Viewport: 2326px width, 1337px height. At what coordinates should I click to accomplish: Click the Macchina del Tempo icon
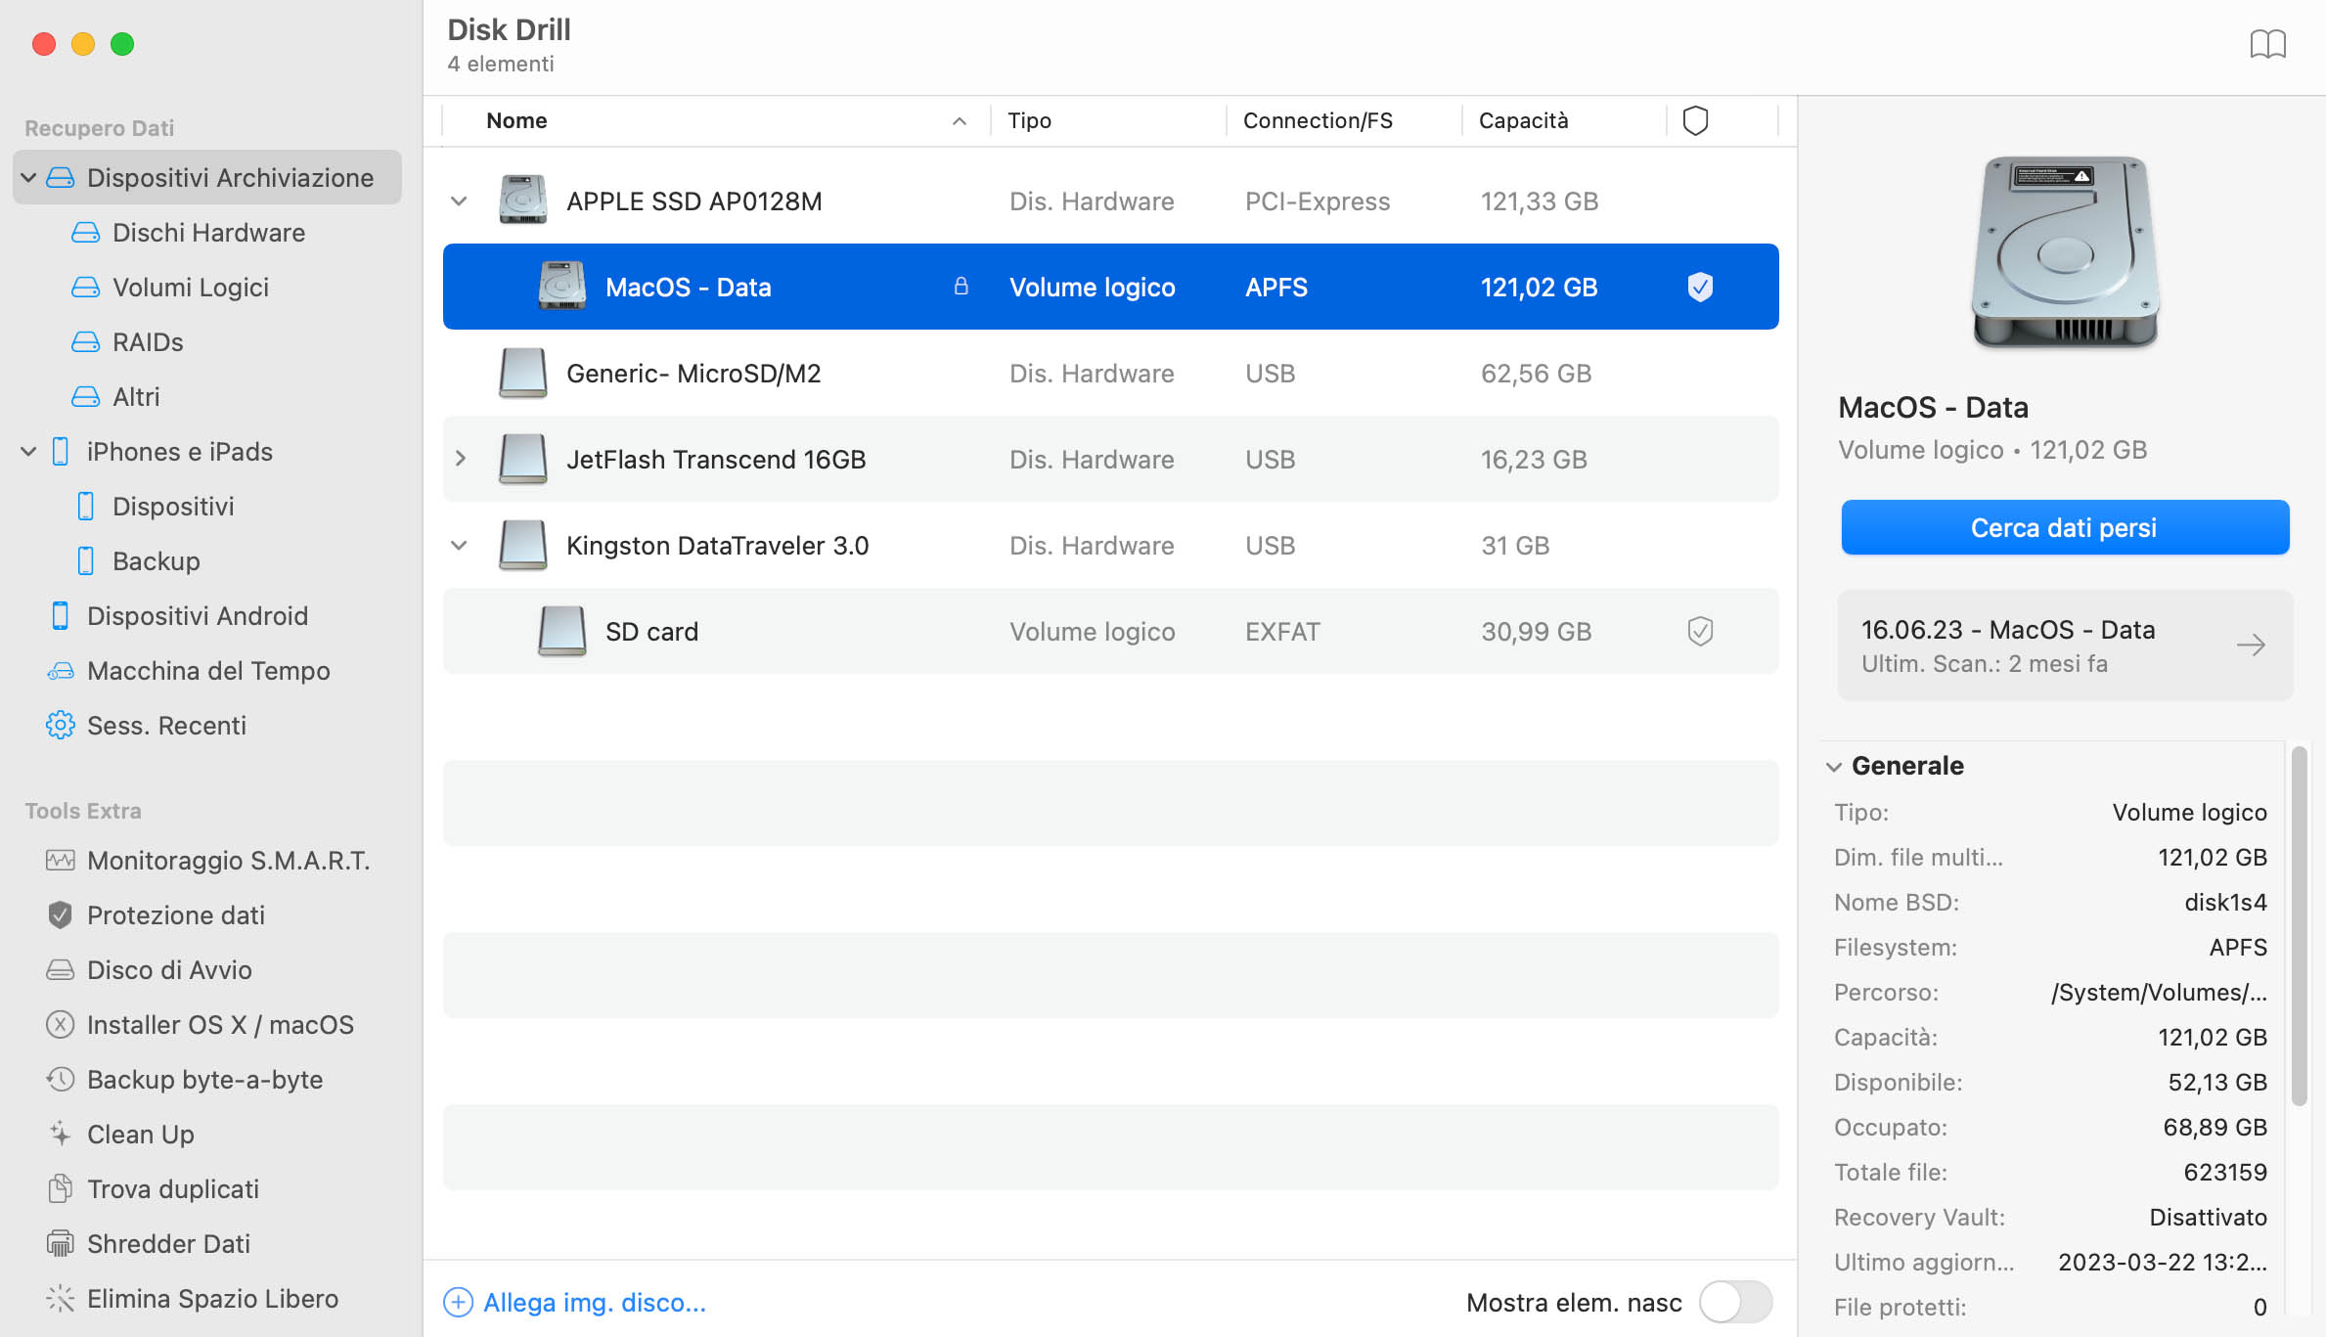(61, 671)
